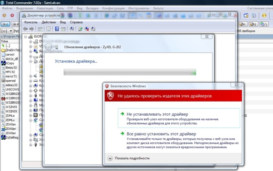The height and width of the screenshot is (171, 273).
Task: Click Device Manager back arrow toolbar icon
Action: [25, 29]
